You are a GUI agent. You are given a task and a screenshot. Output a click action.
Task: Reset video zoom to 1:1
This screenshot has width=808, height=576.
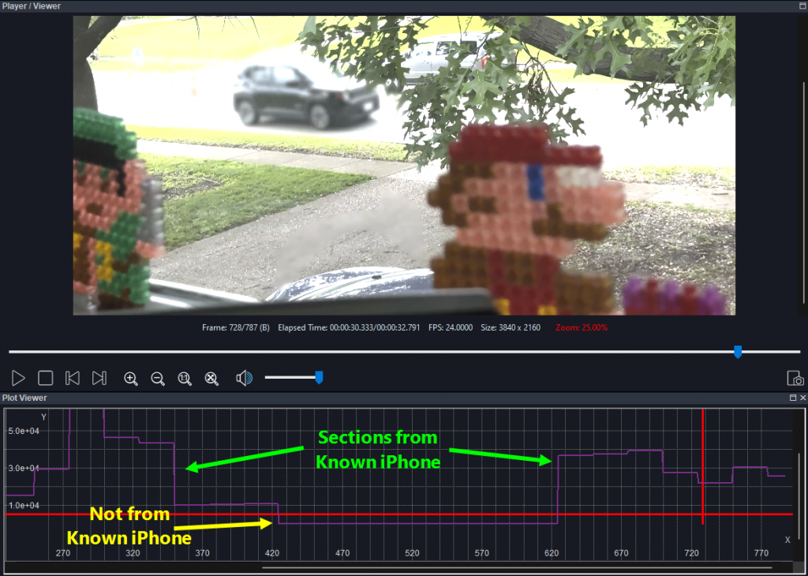[x=185, y=379]
